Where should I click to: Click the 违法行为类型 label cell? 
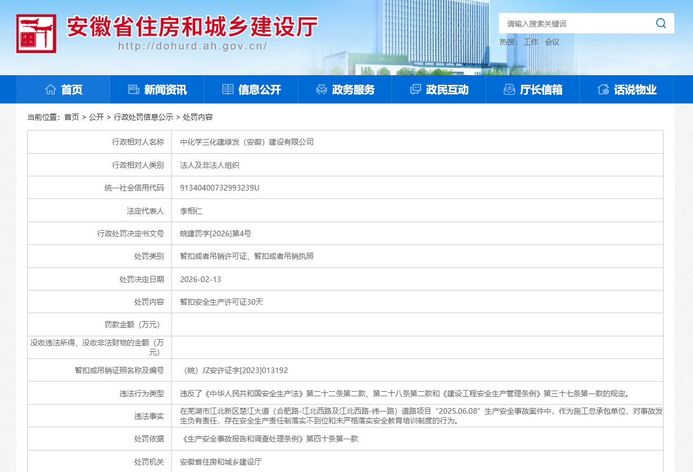[100, 393]
